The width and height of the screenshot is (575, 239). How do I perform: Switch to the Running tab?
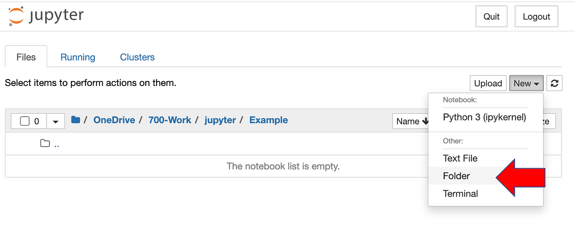pos(78,57)
